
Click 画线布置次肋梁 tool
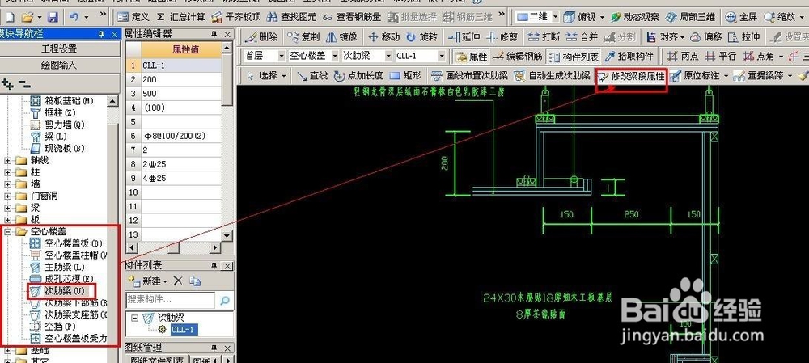(x=469, y=76)
